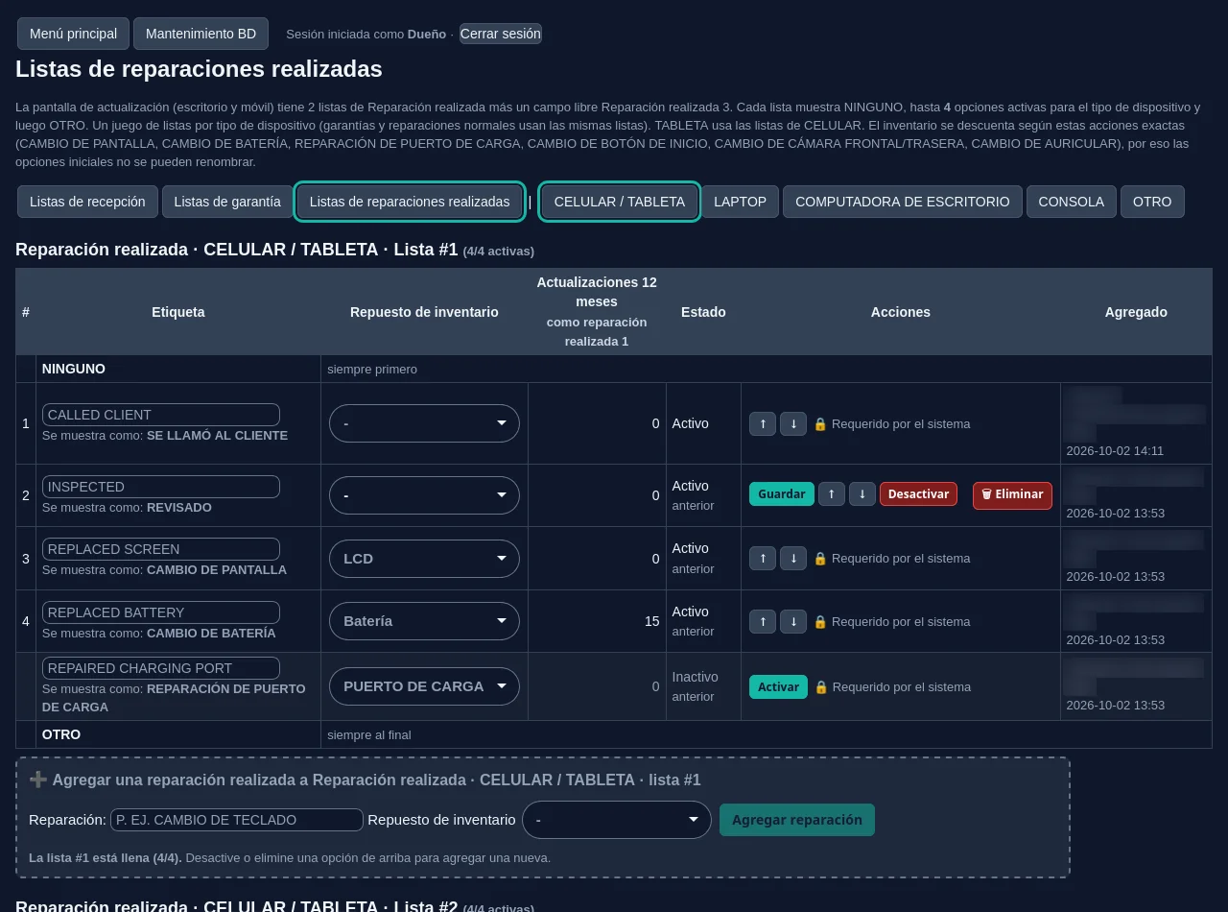The width and height of the screenshot is (1228, 912).
Task: Select the OTRO device tab
Action: 1152,202
